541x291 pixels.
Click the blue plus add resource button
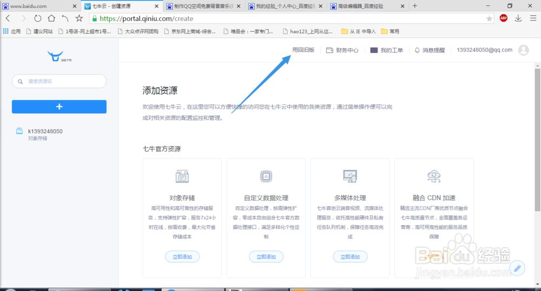coord(59,107)
